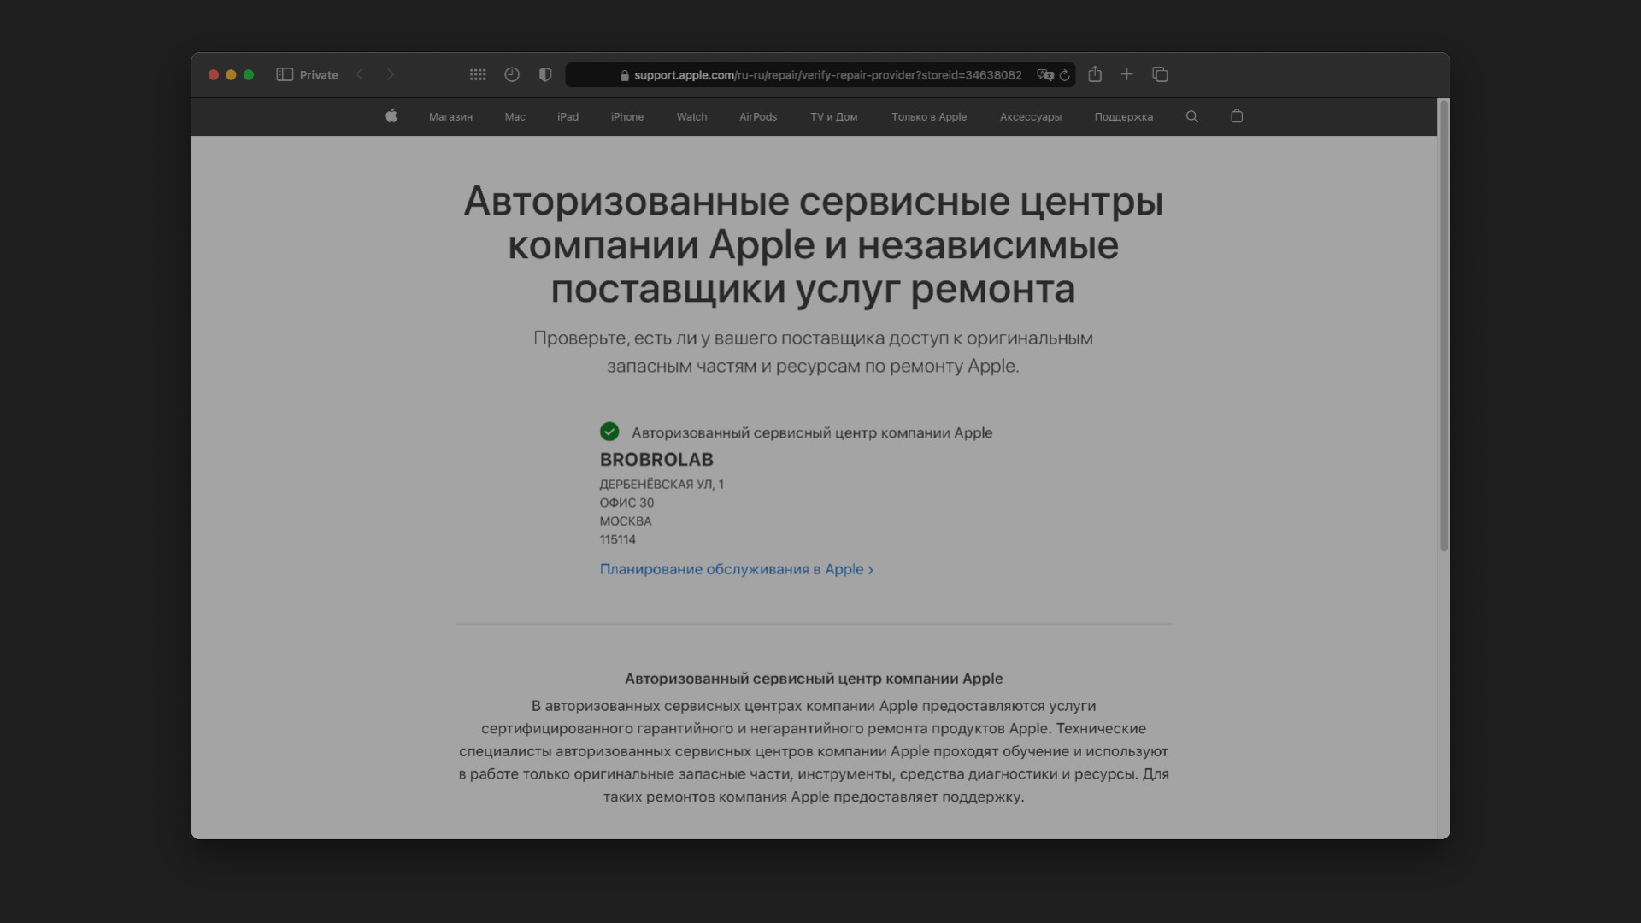Click the Apple logo in navigation
Image resolution: width=1641 pixels, height=923 pixels.
(x=391, y=116)
